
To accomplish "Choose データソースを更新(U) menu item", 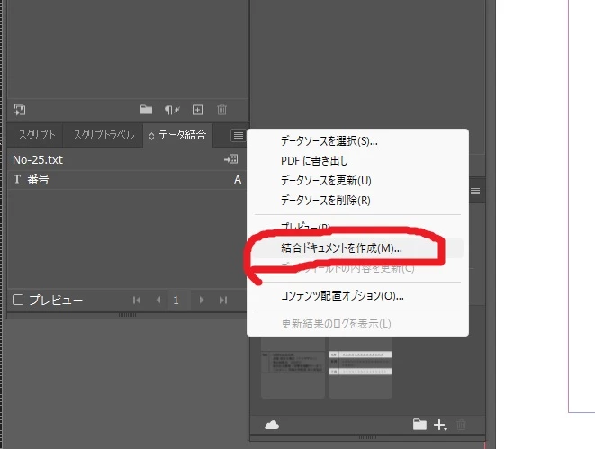I will [358, 181].
